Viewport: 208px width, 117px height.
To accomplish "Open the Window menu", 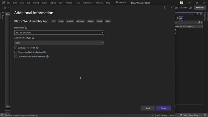I will pyautogui.click(x=99, y=3).
